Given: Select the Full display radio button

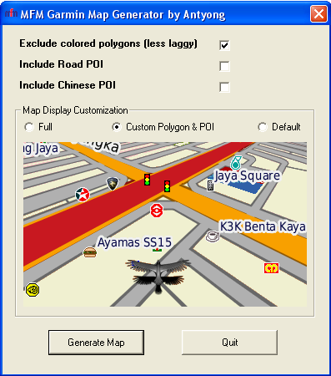Looking at the screenshot, I should (29, 127).
